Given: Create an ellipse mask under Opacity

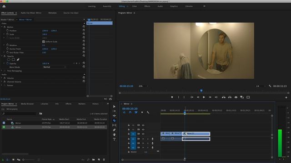Looking at the screenshot, I should tap(9, 59).
